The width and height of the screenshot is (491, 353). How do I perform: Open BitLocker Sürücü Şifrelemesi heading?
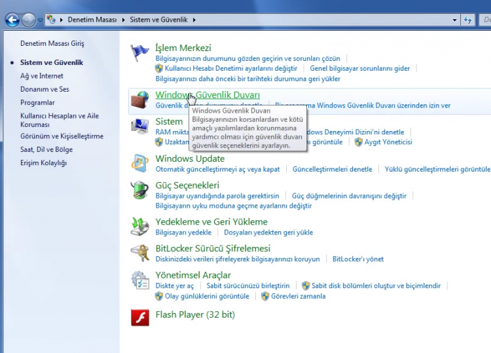213,248
